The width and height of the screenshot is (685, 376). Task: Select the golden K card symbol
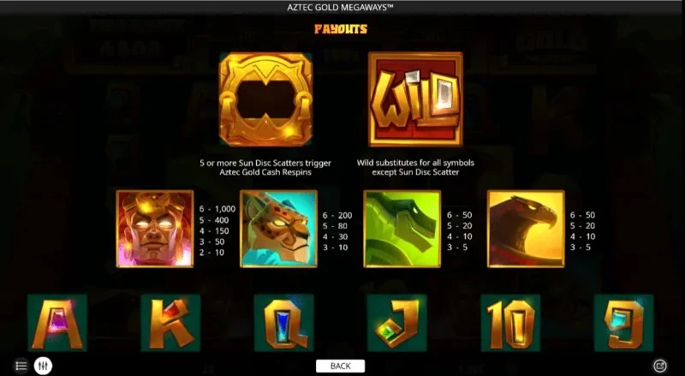170,323
